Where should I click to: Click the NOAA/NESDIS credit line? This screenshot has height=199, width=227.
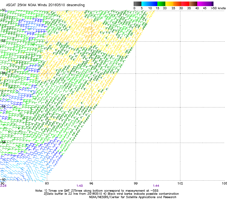(x=133, y=197)
